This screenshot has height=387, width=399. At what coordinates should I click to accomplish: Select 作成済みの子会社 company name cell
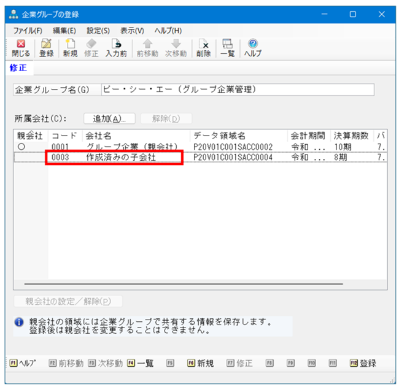coord(120,158)
